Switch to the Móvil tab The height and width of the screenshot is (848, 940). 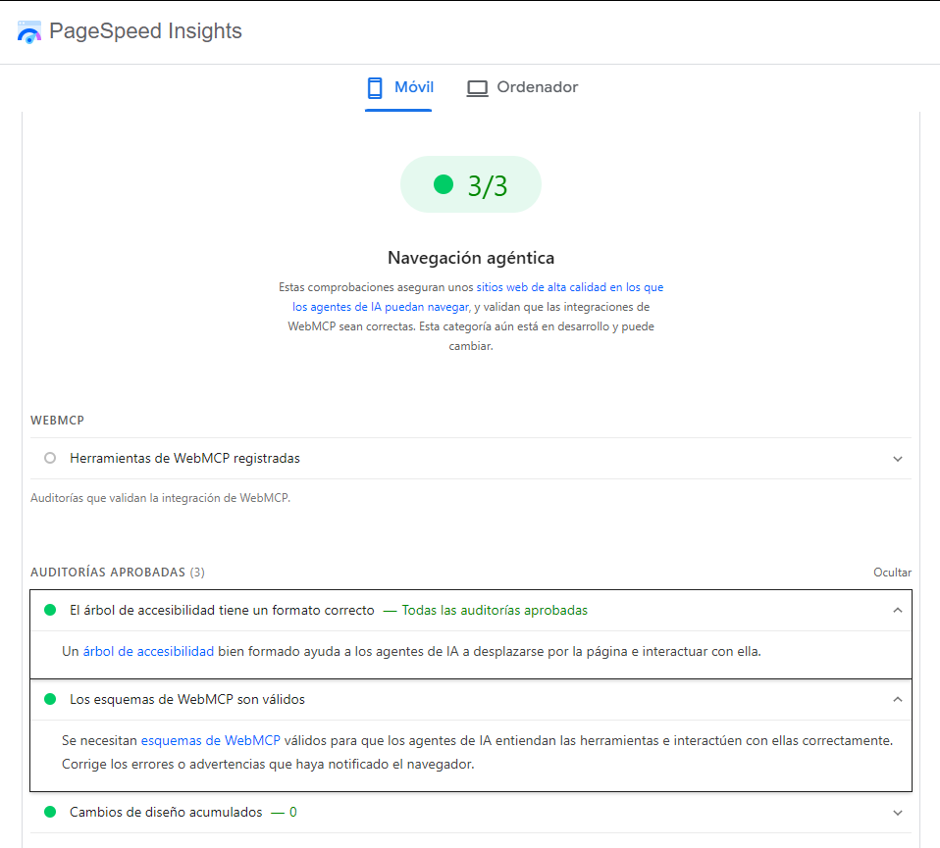pyautogui.click(x=398, y=87)
